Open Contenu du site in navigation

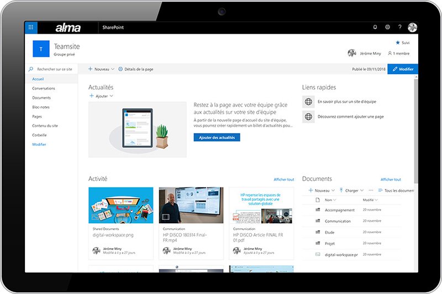(45, 125)
